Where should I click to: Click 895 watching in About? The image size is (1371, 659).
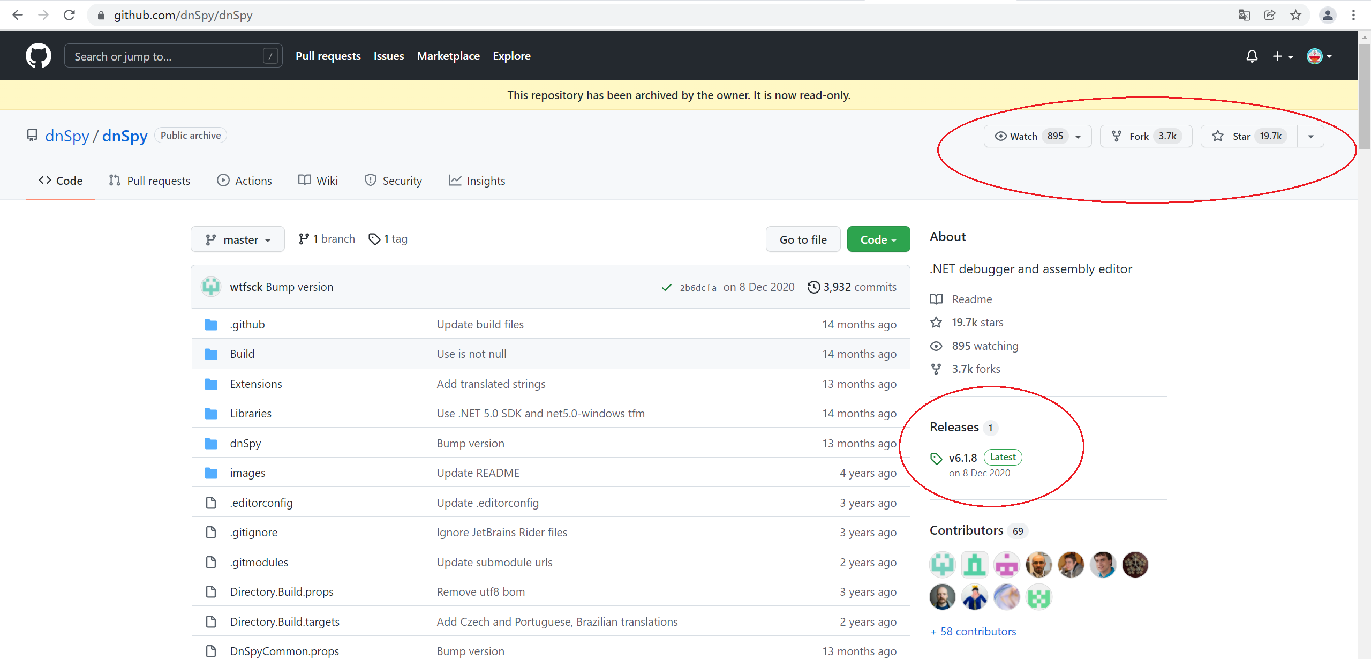pyautogui.click(x=985, y=346)
